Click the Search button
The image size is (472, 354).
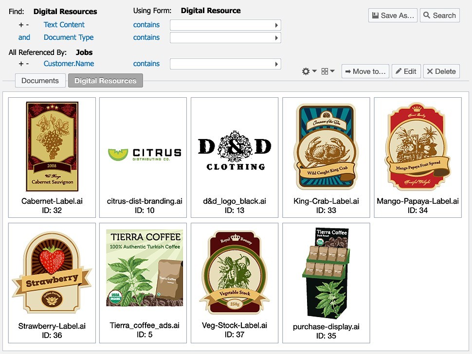(440, 16)
